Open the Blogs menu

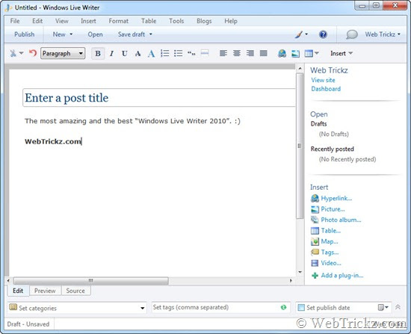(x=204, y=21)
